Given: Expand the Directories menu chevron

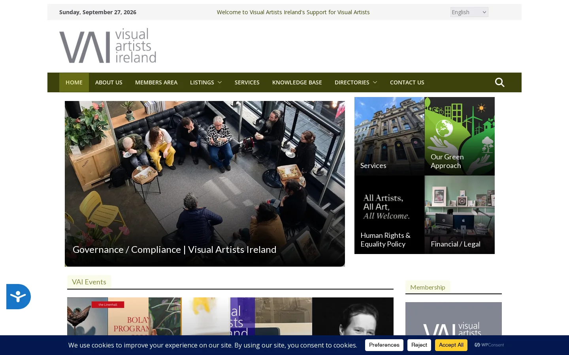Looking at the screenshot, I should coord(375,82).
